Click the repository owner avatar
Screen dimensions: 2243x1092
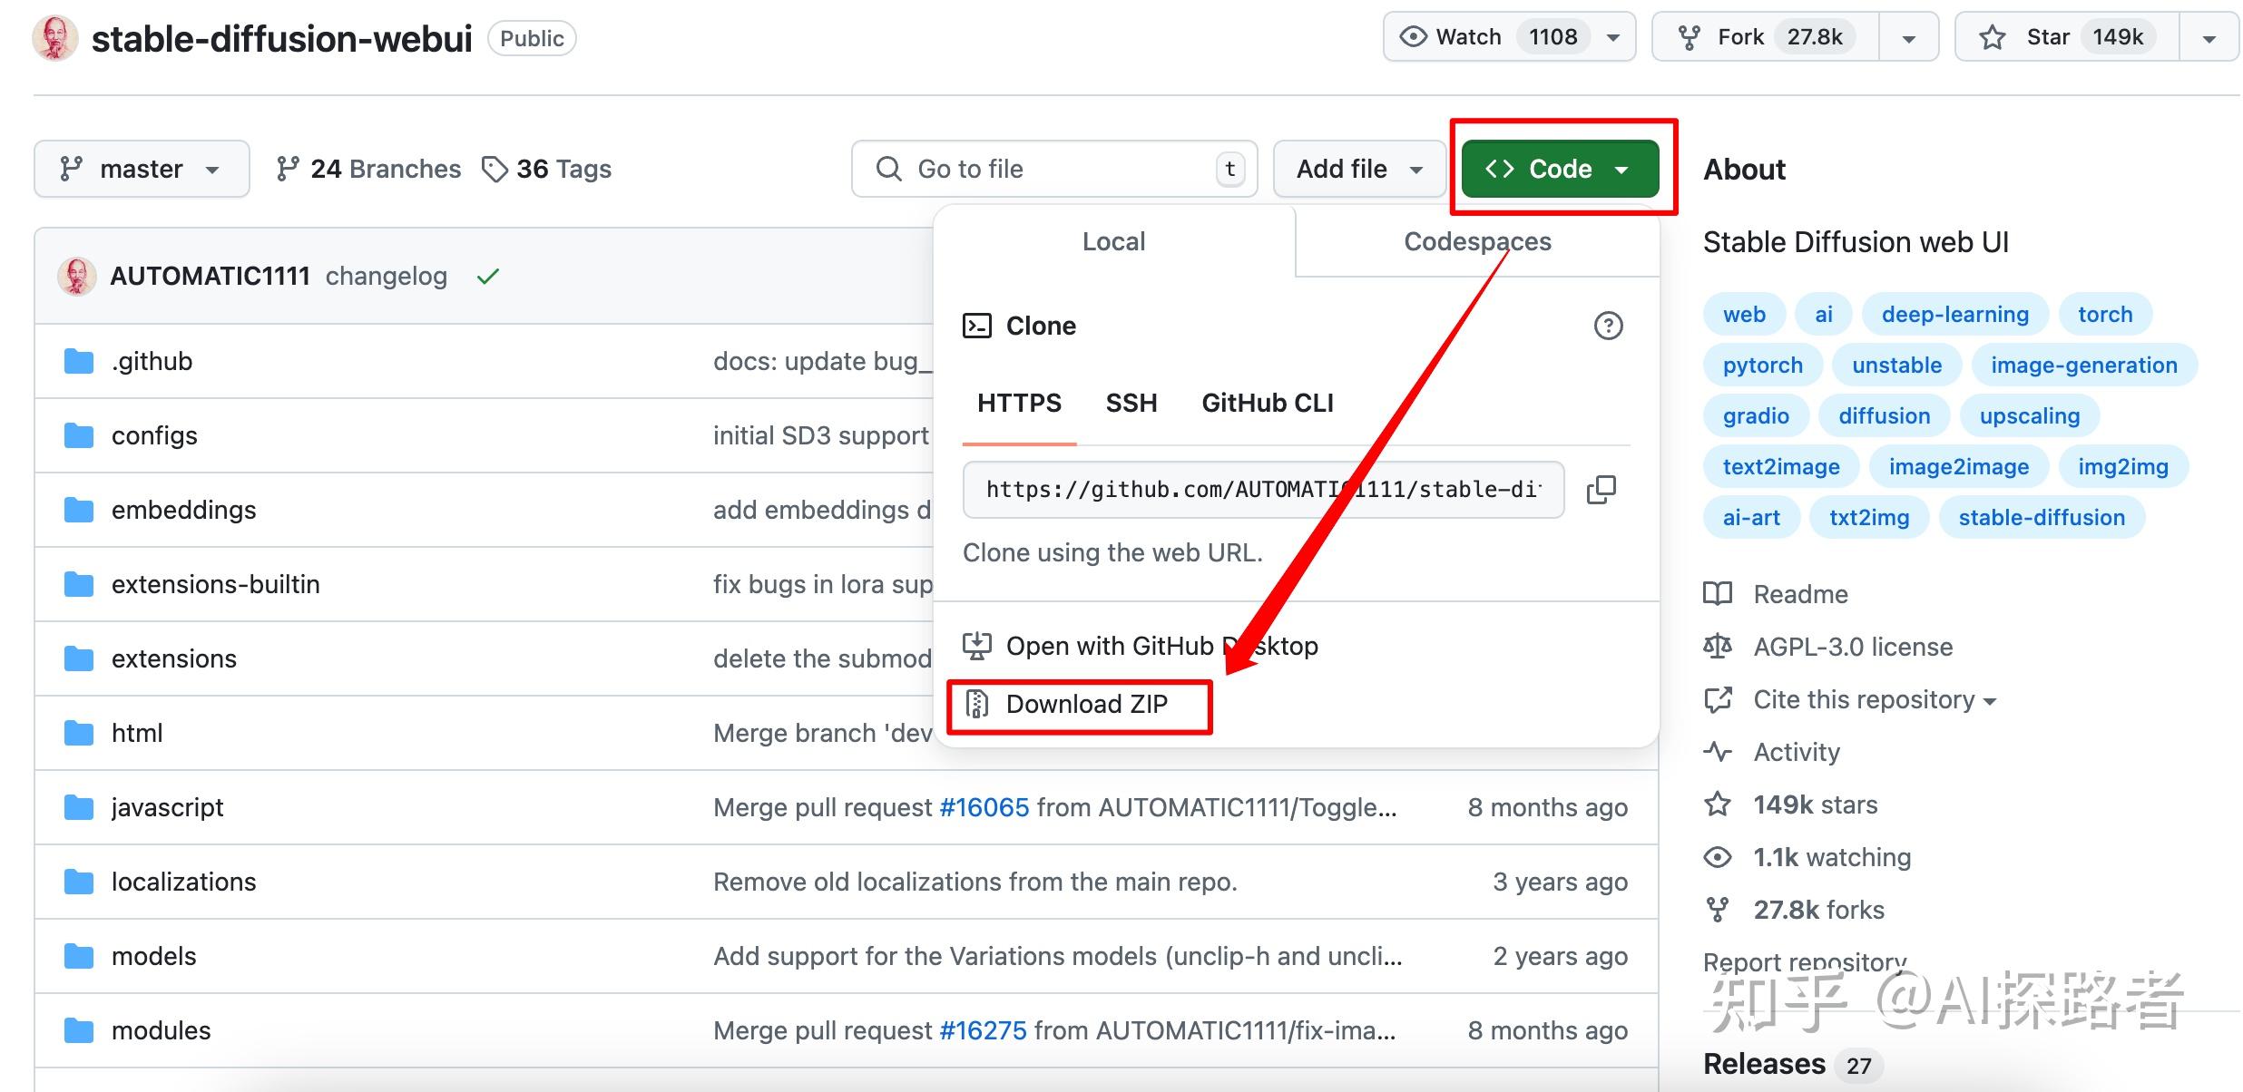(54, 38)
